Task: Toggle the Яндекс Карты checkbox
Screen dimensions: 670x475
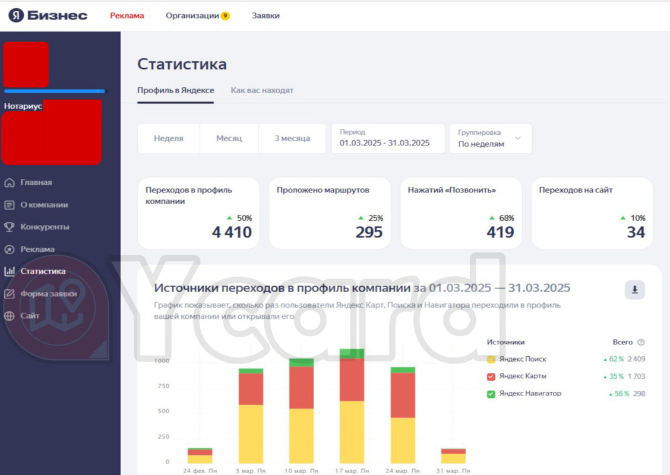Action: click(x=491, y=376)
